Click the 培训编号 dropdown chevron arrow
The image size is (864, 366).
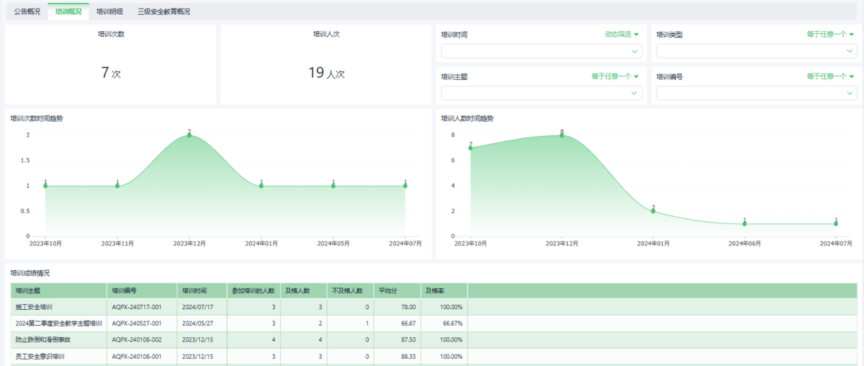coord(850,93)
